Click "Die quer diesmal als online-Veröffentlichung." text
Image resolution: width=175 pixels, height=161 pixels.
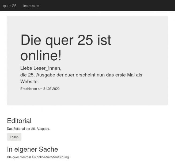tap(38, 157)
